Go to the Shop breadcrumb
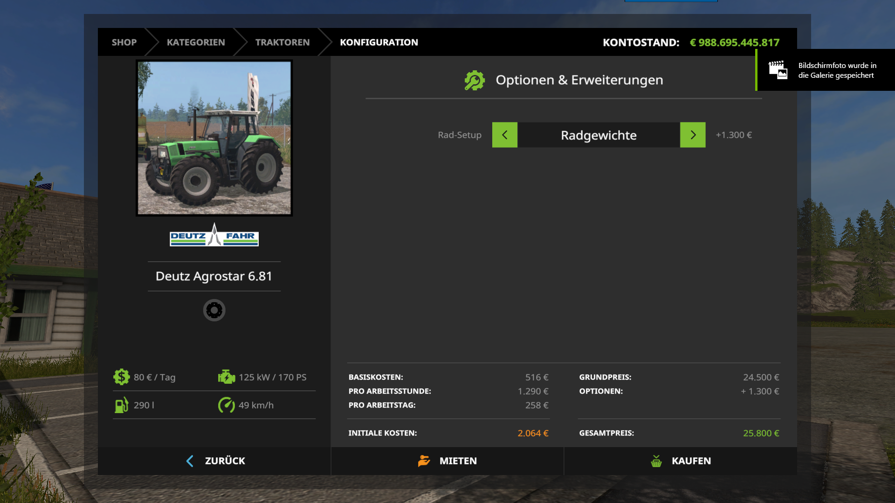 click(x=124, y=42)
